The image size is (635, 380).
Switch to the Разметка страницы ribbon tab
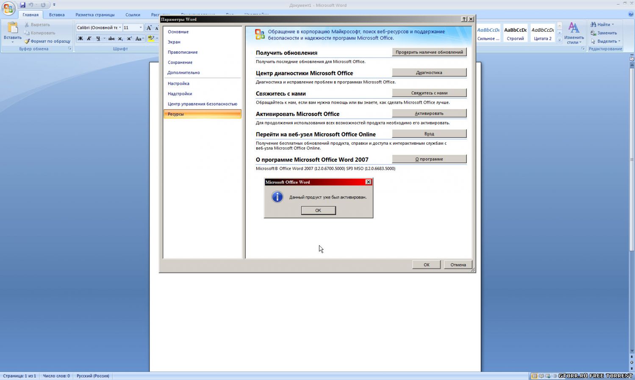pyautogui.click(x=95, y=15)
